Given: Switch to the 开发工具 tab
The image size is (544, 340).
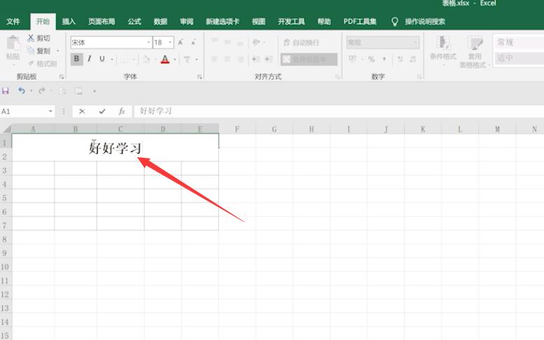Looking at the screenshot, I should pos(291,22).
